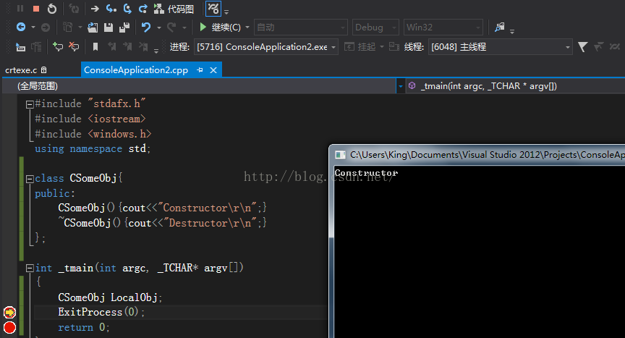Save the current file
This screenshot has width=625, height=338.
109,27
